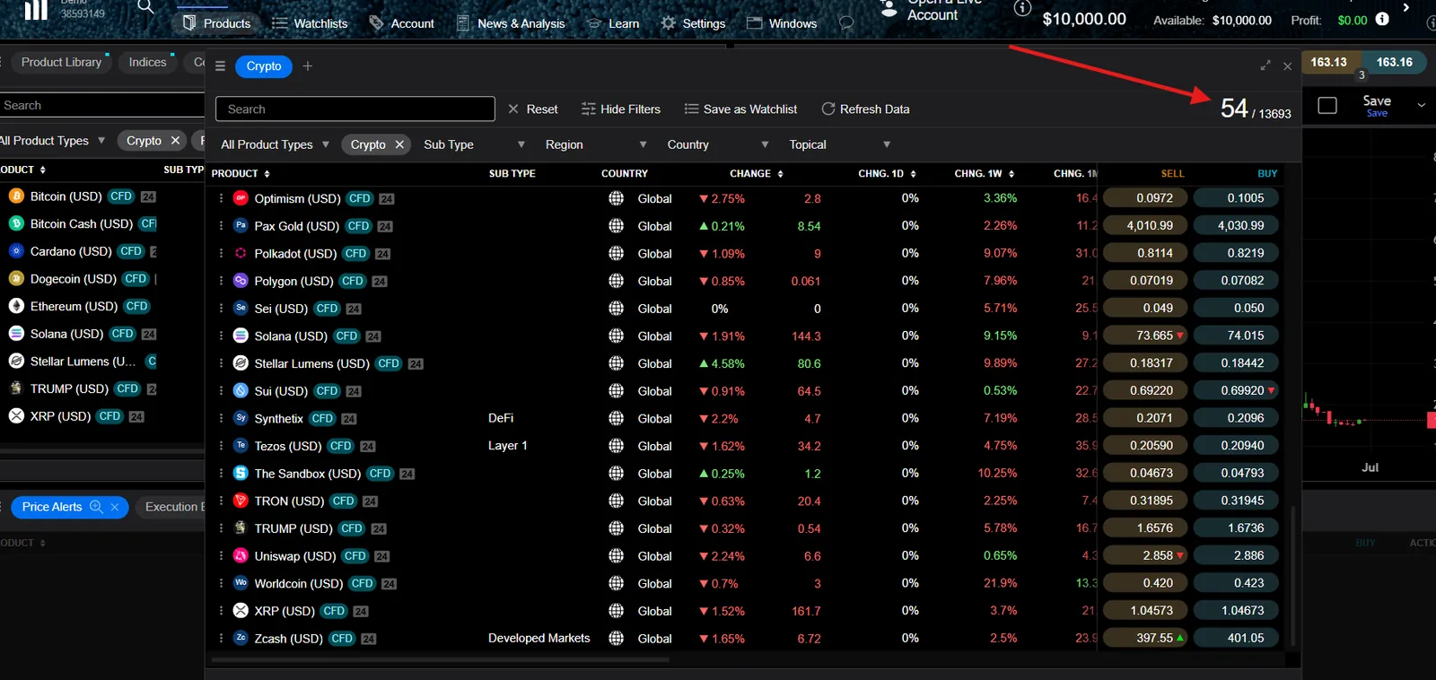Click the TRON coin icon
This screenshot has height=680, width=1436.
[241, 501]
